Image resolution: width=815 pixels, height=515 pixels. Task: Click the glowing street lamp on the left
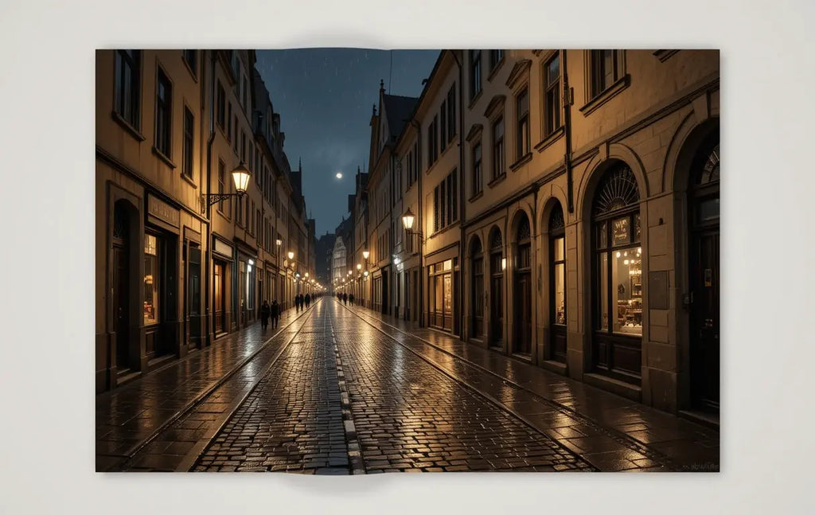tap(240, 177)
